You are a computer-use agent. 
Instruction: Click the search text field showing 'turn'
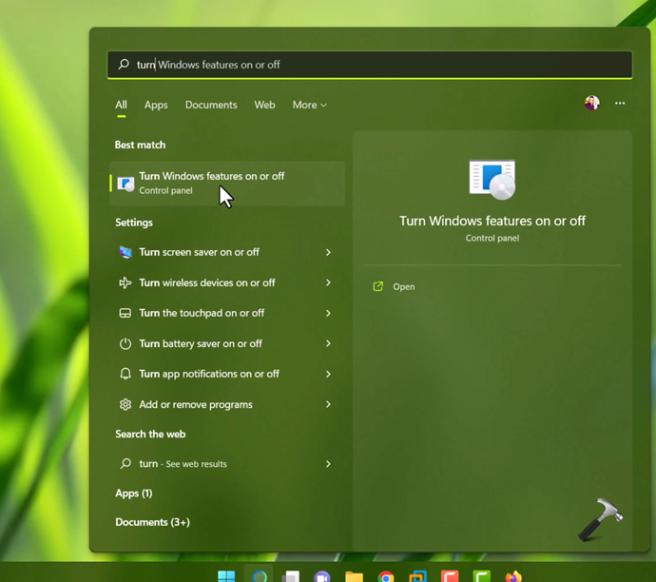pos(370,65)
